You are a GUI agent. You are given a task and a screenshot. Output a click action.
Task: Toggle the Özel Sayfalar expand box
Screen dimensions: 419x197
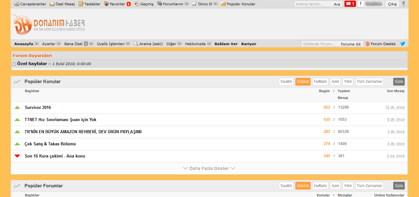[x=14, y=64]
